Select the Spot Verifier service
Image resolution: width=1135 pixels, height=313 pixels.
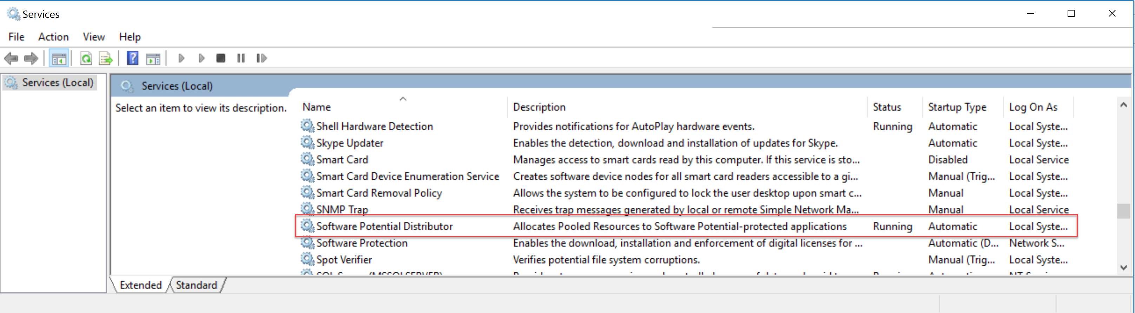[x=344, y=260]
